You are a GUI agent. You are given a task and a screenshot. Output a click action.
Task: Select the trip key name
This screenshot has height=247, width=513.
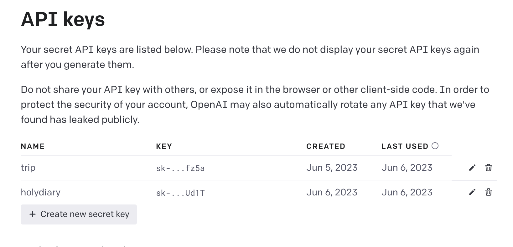pyautogui.click(x=28, y=168)
